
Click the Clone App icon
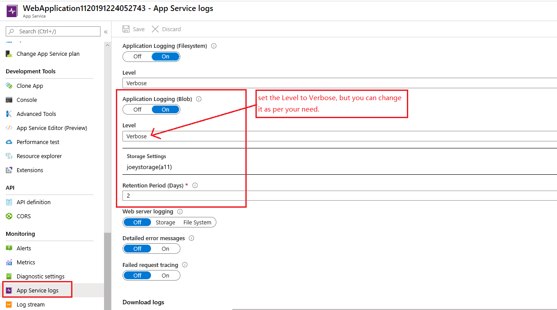coord(9,86)
